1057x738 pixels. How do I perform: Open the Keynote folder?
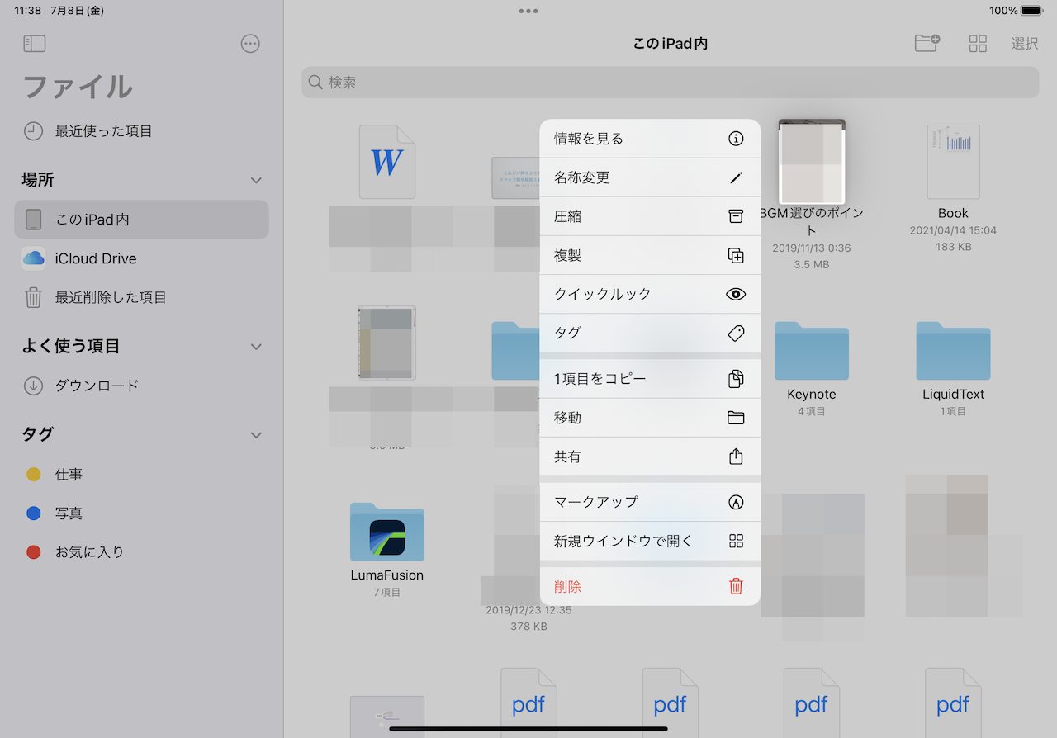coord(812,351)
